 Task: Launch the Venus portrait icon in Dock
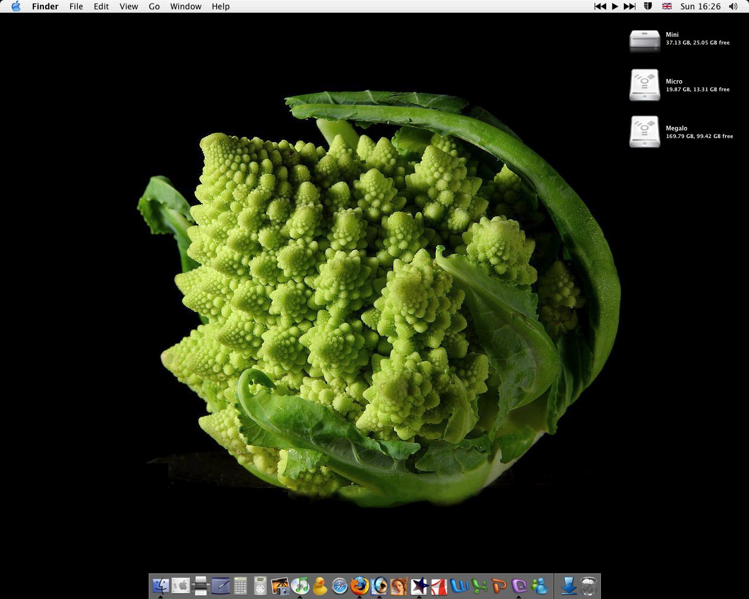pyautogui.click(x=399, y=586)
